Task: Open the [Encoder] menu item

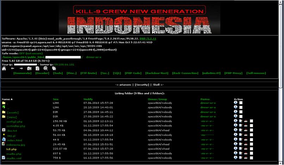Action: pos(42,73)
